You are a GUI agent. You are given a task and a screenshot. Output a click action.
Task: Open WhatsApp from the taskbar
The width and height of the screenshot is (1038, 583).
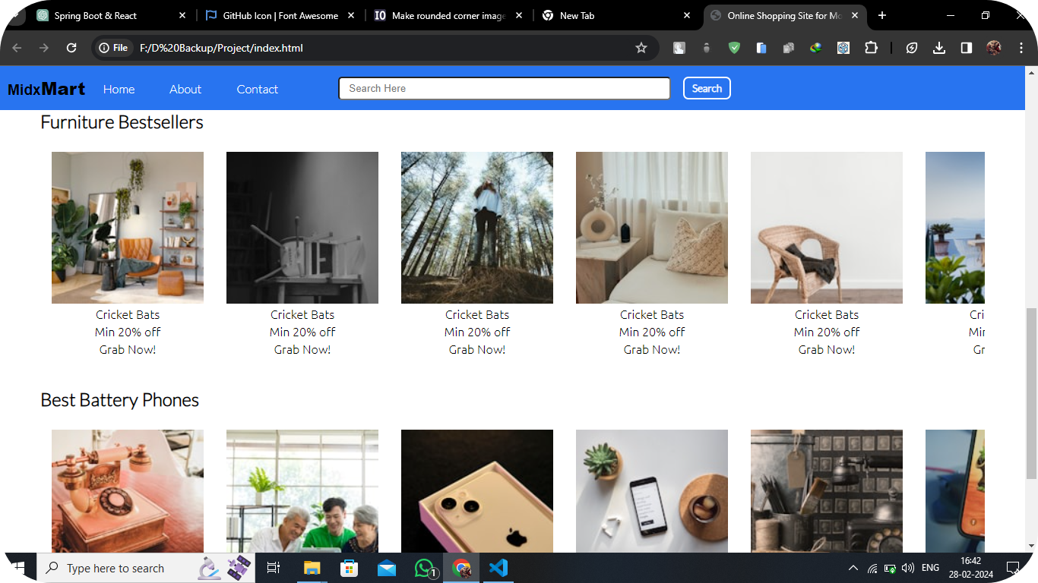(x=424, y=568)
